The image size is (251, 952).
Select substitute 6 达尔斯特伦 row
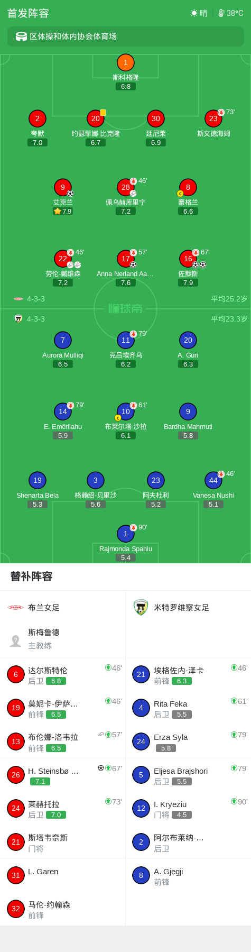(x=63, y=674)
